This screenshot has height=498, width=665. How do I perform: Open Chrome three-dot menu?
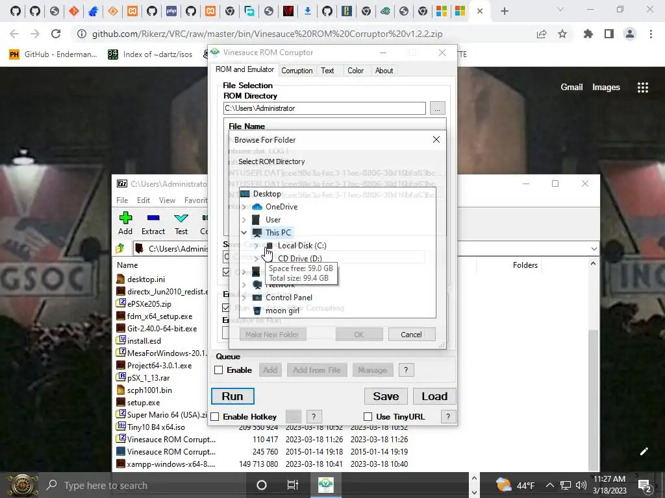coord(651,34)
